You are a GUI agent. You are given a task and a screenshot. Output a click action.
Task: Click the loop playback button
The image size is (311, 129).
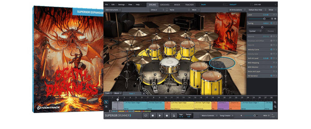click(145, 115)
